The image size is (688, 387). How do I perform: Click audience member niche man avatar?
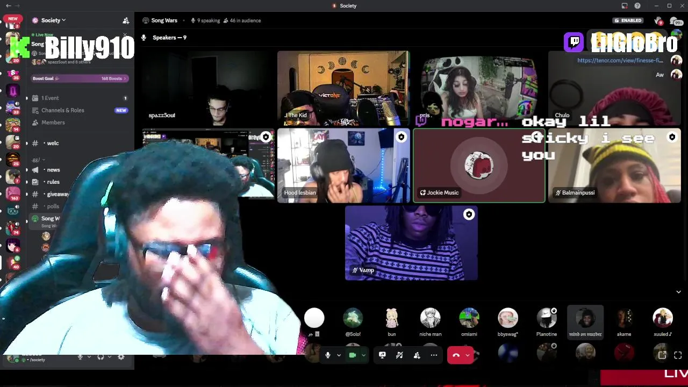[x=431, y=318]
